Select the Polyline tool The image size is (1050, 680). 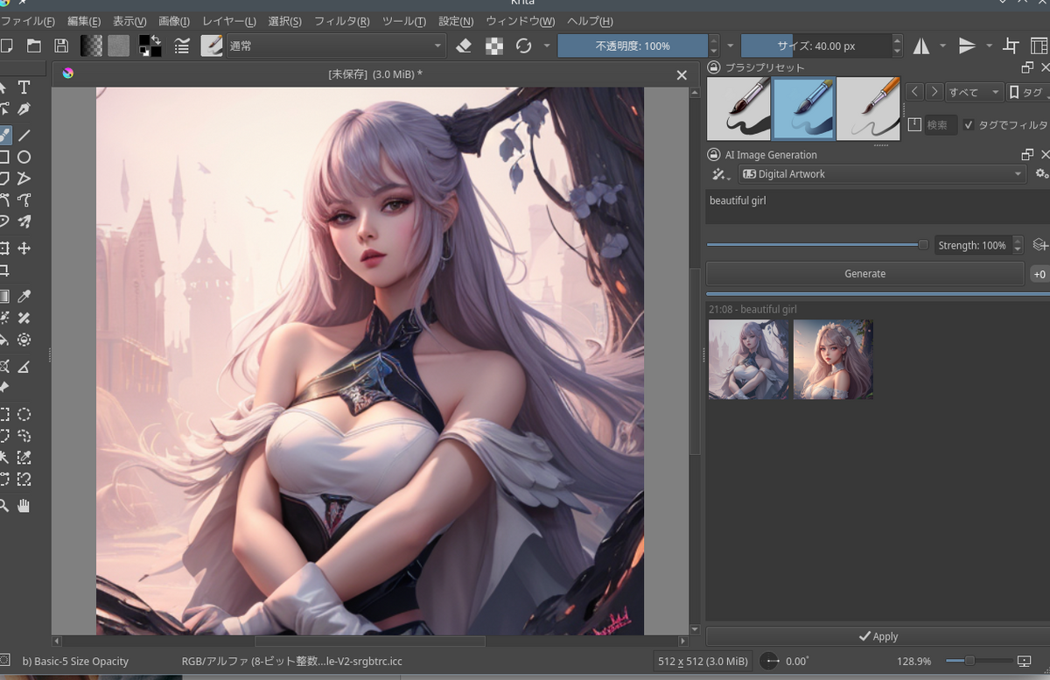[24, 179]
